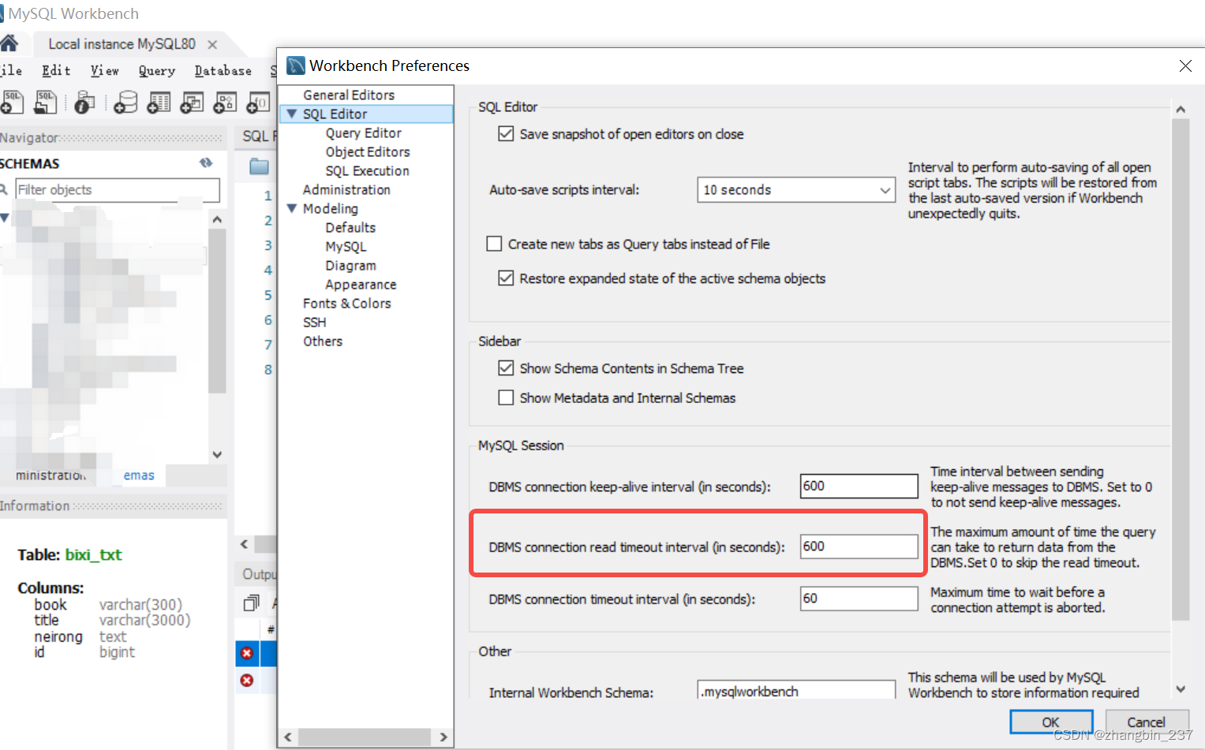This screenshot has width=1205, height=750.
Task: Select the first error row icon in Output
Action: 247,653
